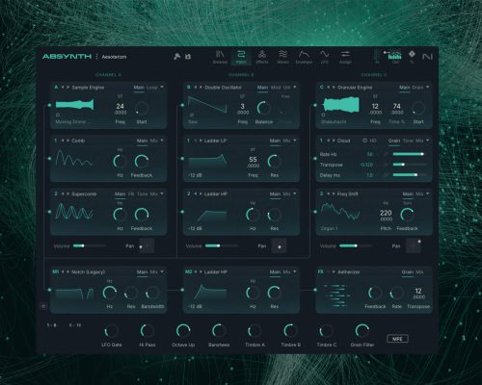The width and height of the screenshot is (482, 385).
Task: Select previous type for Notch (Legacy)
Action: 63,271
